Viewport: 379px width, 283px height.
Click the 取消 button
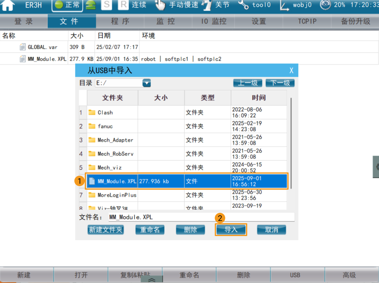pos(271,230)
